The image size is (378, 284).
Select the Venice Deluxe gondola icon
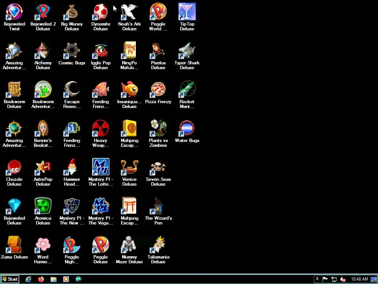pyautogui.click(x=130, y=167)
